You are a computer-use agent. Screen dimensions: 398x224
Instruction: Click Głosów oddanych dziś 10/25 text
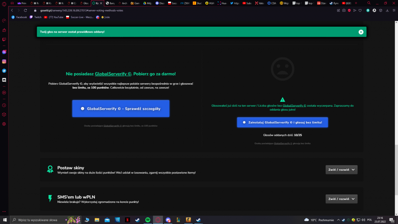[x=283, y=135]
